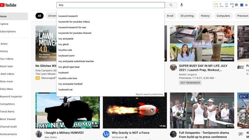The width and height of the screenshot is (249, 140).
Task: Open 'Full Ostapenko - Tomljanovic drama' title
Action: point(204,135)
